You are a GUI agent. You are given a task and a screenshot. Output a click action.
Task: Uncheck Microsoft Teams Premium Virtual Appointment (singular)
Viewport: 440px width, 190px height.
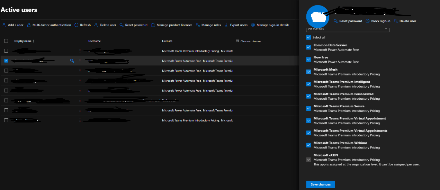point(308,121)
